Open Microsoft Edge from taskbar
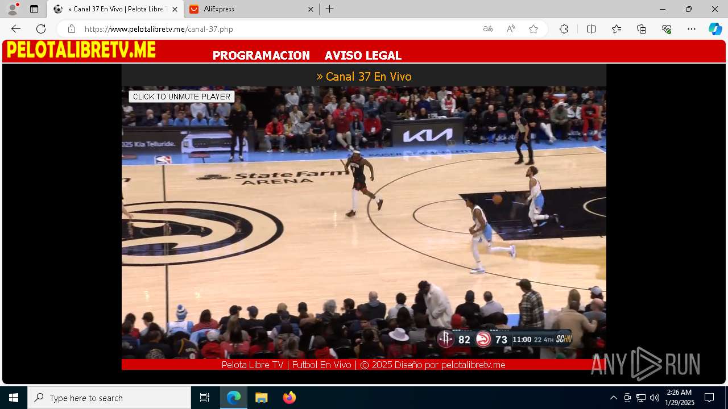This screenshot has width=728, height=409. (234, 398)
